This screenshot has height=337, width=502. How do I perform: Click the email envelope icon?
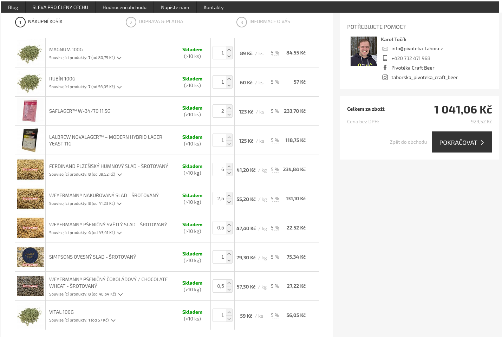coord(385,49)
